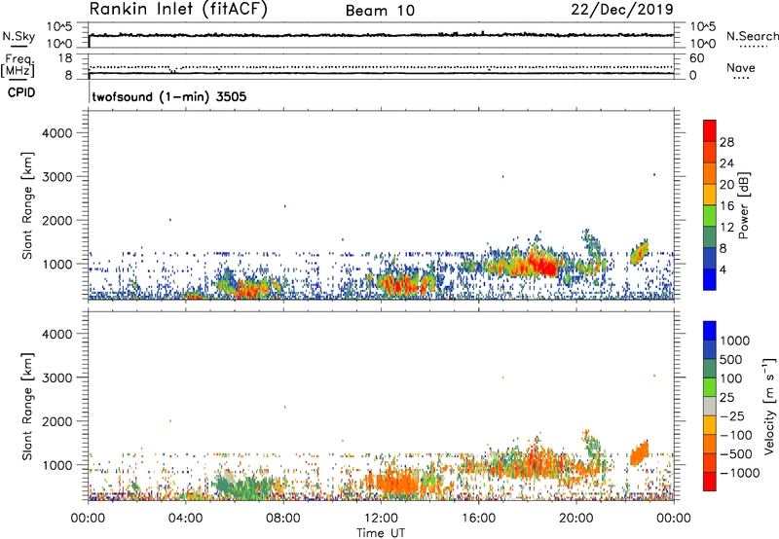Screen dimensions: 779x539
Task: Click the 'N.Search' legend label
Action: [753, 36]
